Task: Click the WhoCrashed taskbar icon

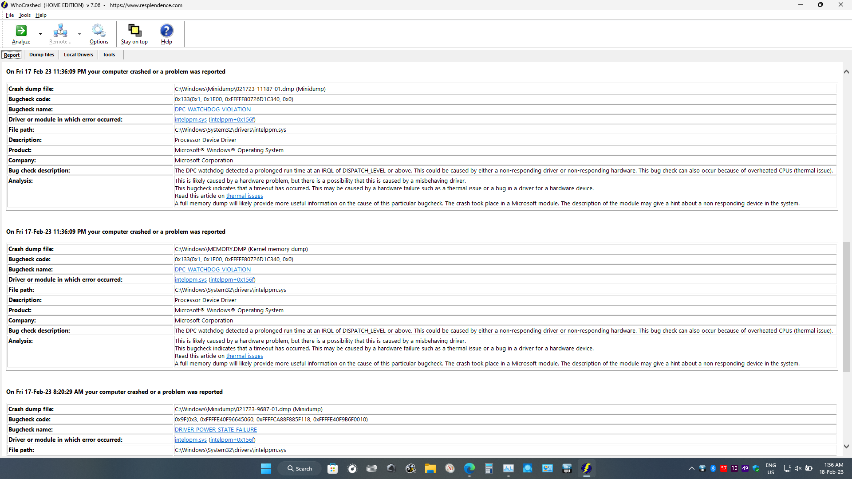Action: point(586,468)
